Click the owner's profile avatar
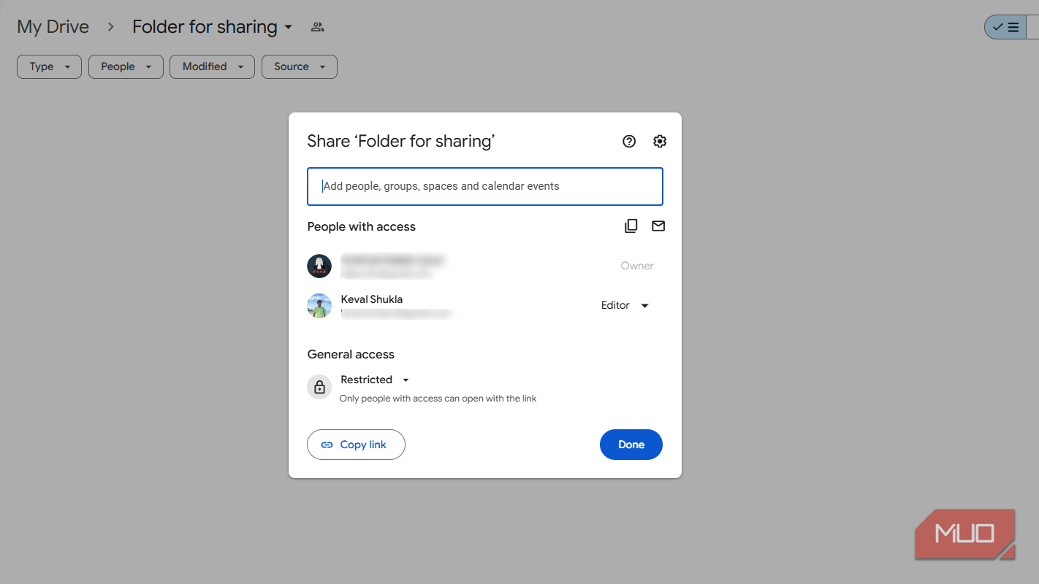Screen dimensions: 1039x584 (319, 266)
